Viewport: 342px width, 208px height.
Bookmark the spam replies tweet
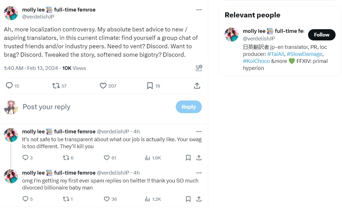188,199
